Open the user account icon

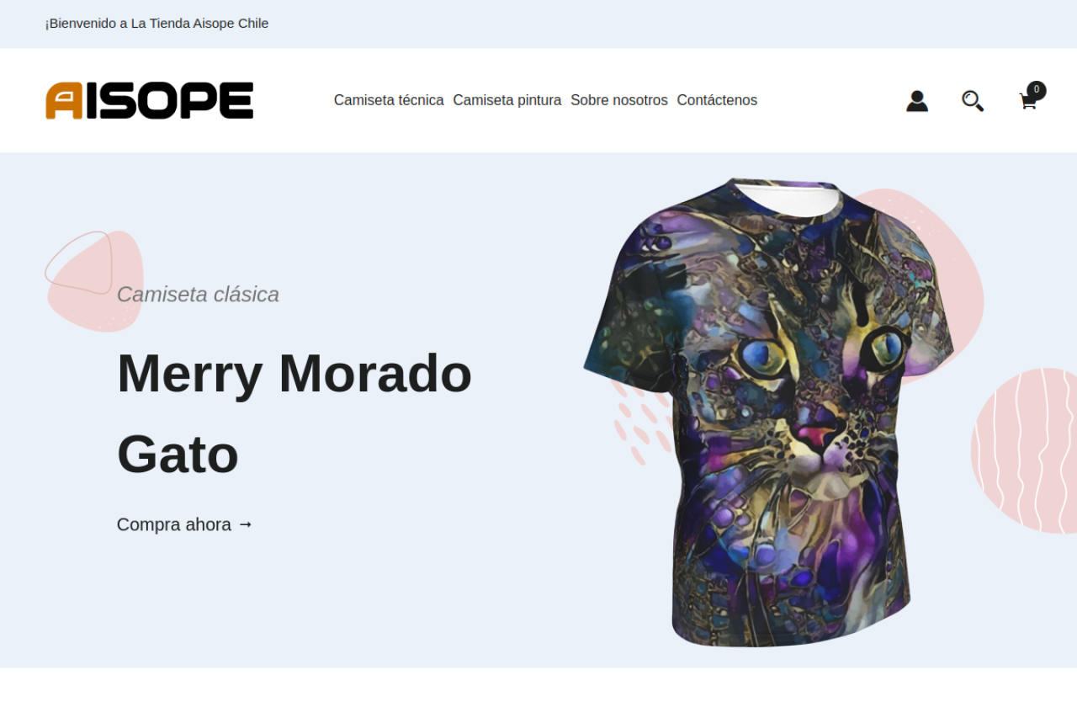point(917,101)
